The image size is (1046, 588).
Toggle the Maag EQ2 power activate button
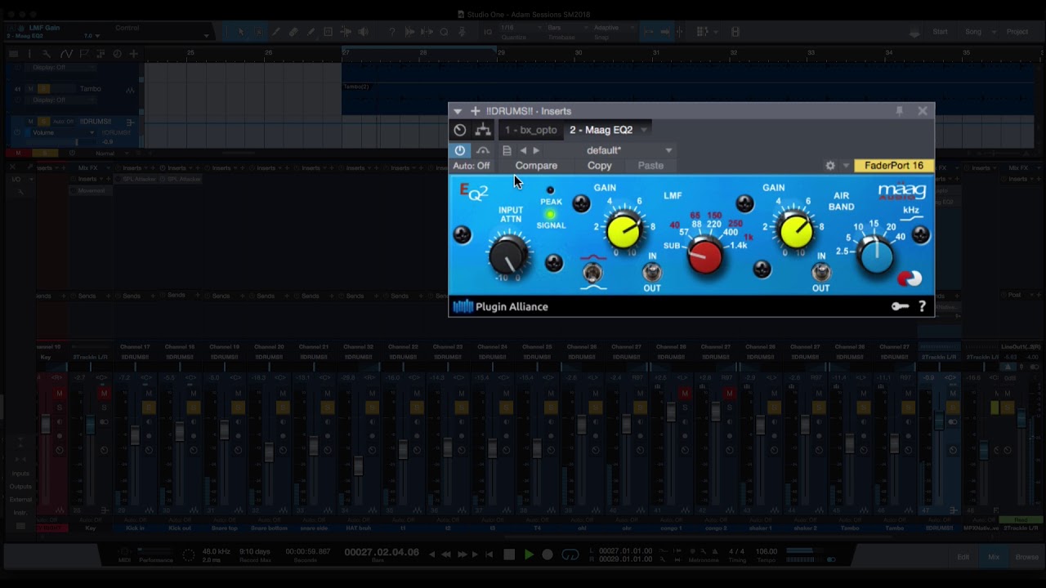click(x=460, y=150)
